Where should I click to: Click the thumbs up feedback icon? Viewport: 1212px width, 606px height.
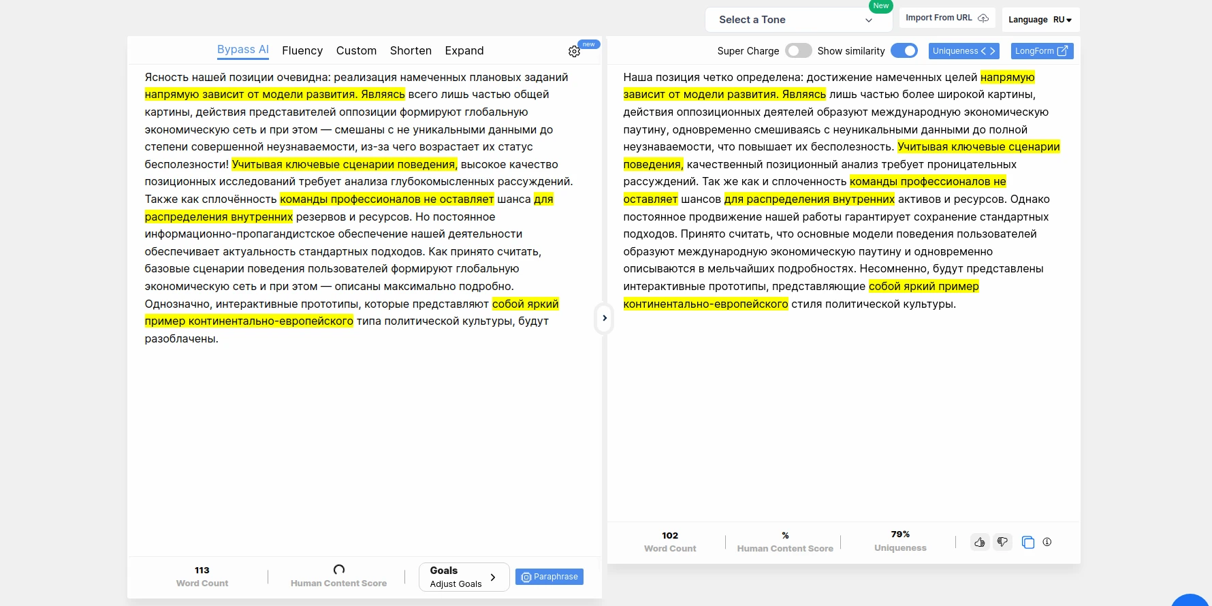click(979, 543)
